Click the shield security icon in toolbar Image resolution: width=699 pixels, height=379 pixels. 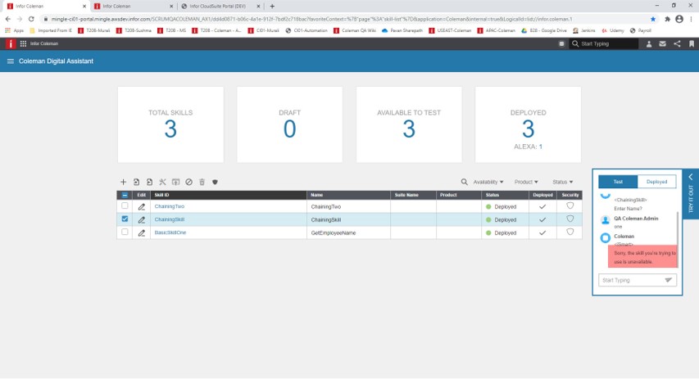(215, 182)
